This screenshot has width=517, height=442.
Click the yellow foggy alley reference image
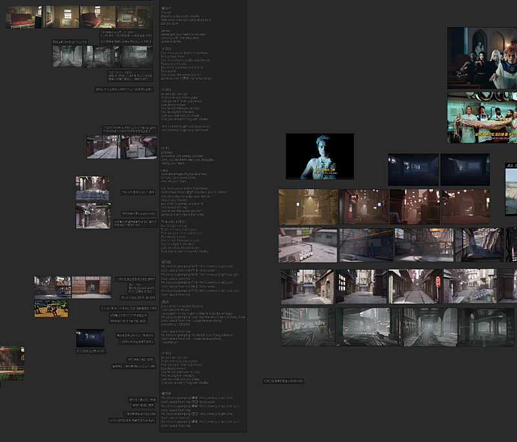pos(308,207)
